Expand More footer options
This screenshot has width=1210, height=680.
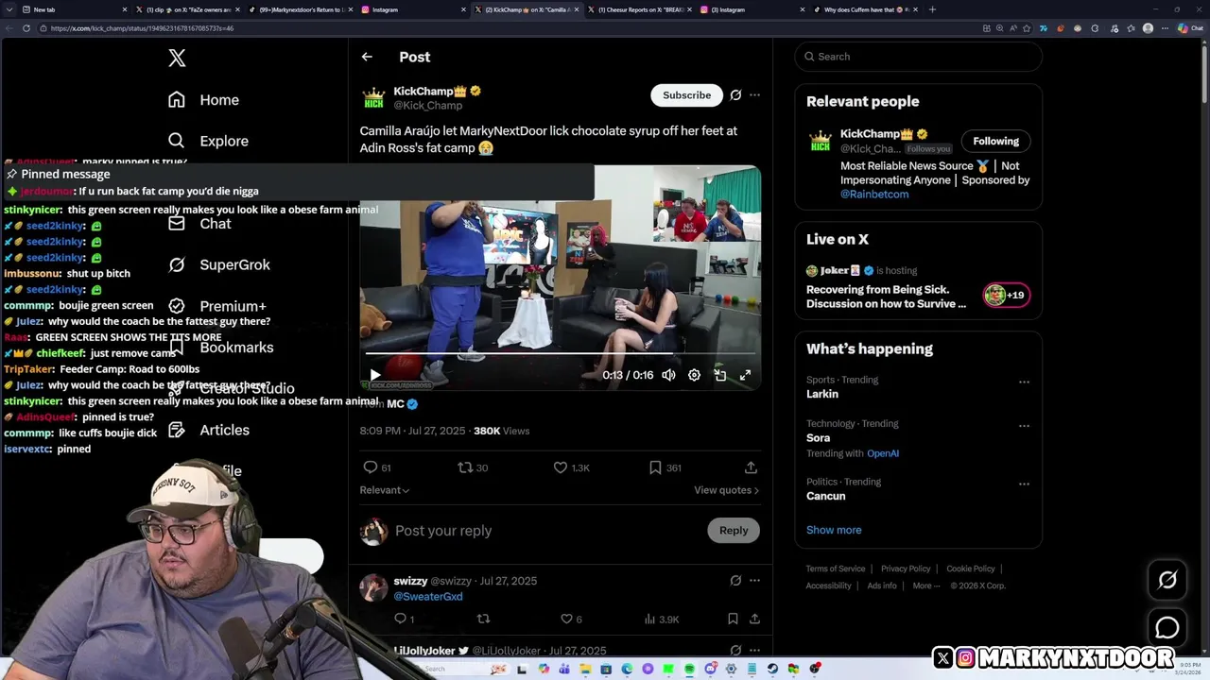point(926,586)
